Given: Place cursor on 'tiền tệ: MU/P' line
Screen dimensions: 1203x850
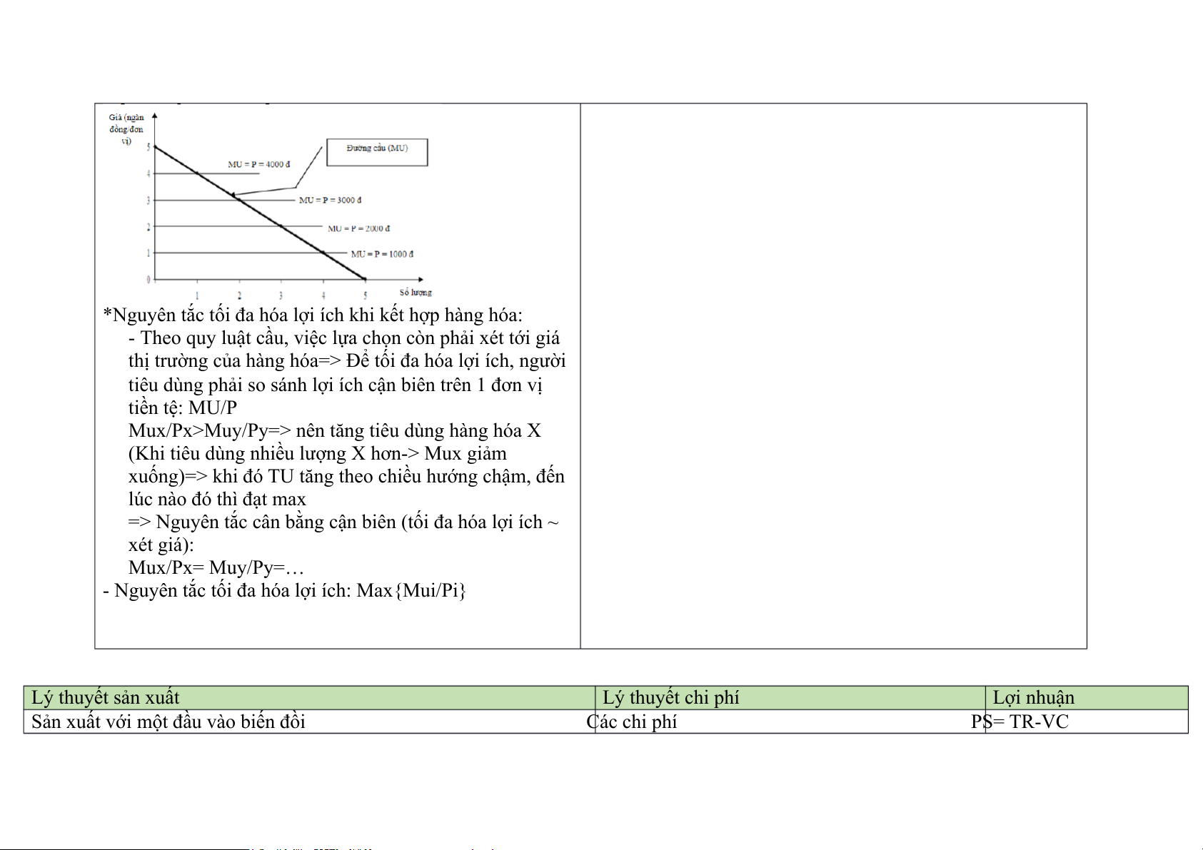Looking at the screenshot, I should (x=183, y=408).
